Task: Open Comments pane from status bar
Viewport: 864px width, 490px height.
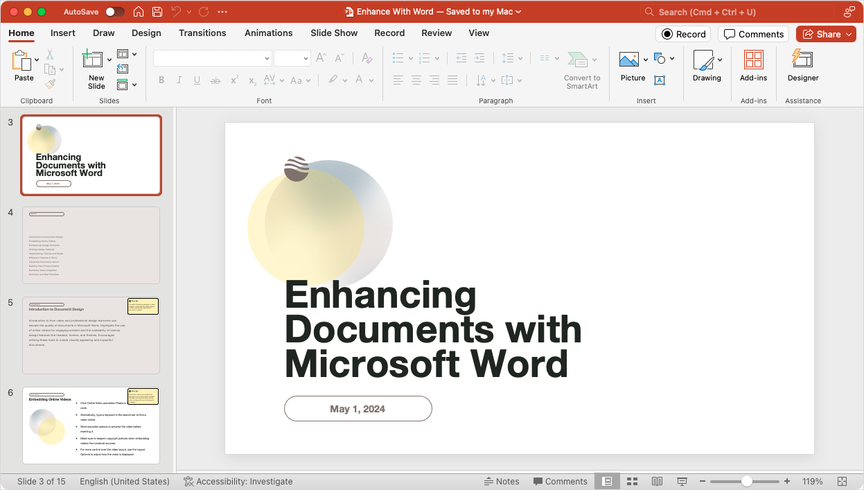Action: [x=560, y=482]
